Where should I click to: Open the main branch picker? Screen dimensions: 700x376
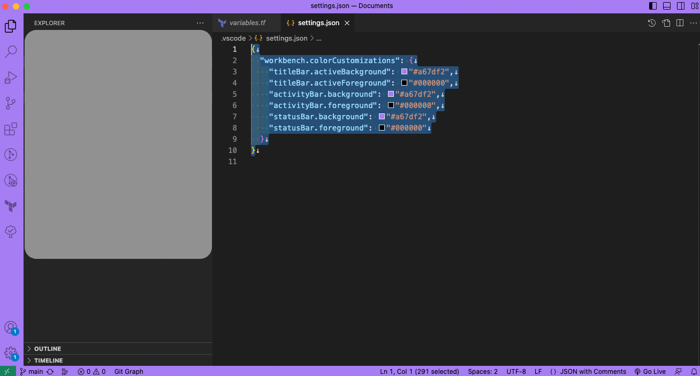[32, 372]
